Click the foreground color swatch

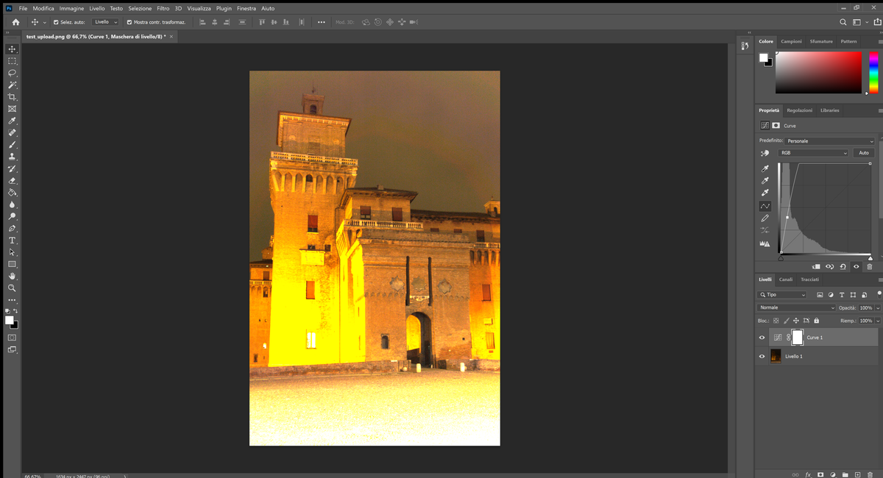click(x=9, y=321)
